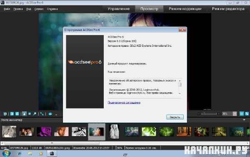This screenshot has width=250, height=157.
Task: Select the highlighted teal woman thumbnail
Action: point(97,132)
